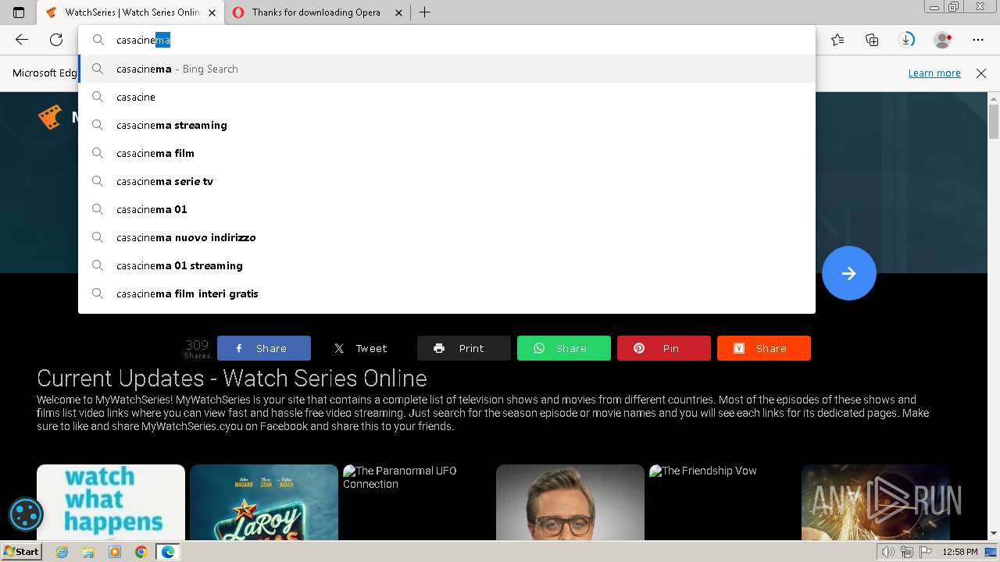This screenshot has height=562, width=1000.
Task: Open Google Chrome from the taskbar
Action: pos(141,552)
